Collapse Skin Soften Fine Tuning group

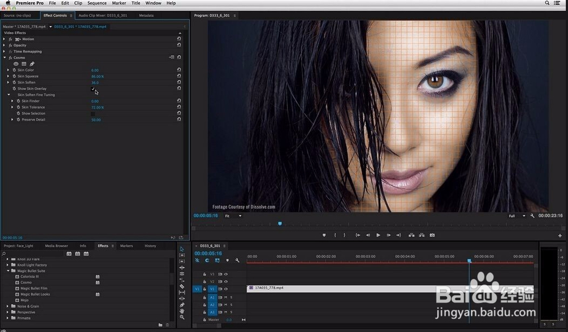coord(9,94)
